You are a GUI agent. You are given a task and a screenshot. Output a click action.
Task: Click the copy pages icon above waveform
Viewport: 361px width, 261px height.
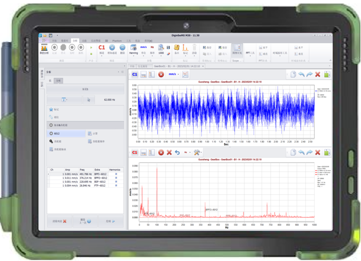tap(293, 74)
